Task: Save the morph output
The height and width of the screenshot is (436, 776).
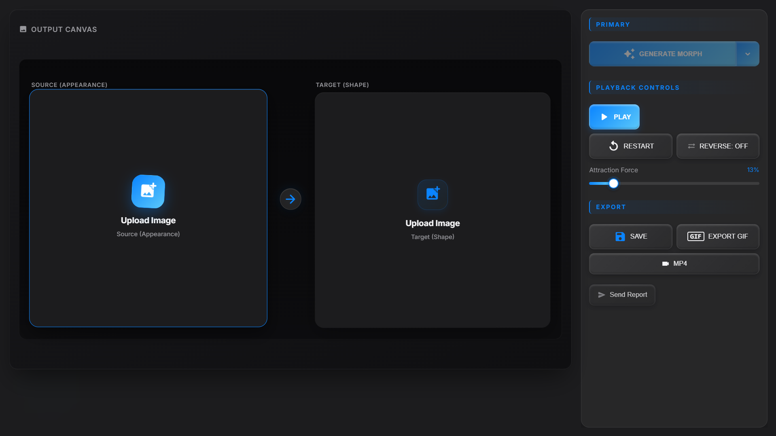Action: (630, 236)
